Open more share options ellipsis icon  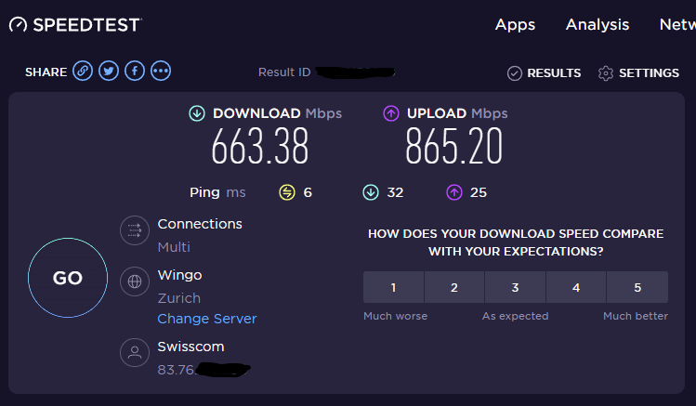click(161, 72)
